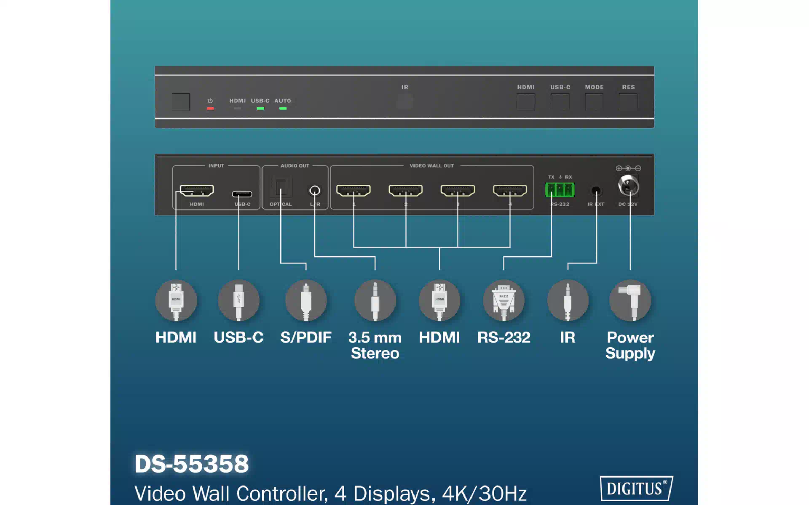Click the DC 12V power jack
Viewport: 809px width, 505px height.
pos(628,186)
